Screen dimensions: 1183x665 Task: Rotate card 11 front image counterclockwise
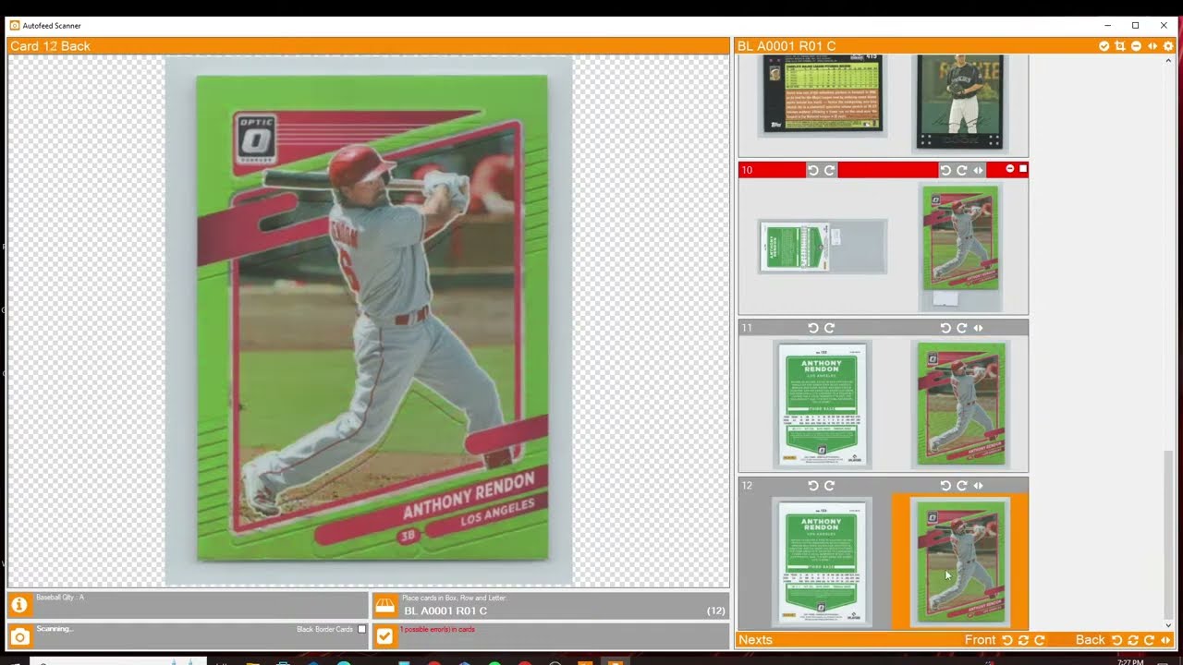click(x=945, y=328)
